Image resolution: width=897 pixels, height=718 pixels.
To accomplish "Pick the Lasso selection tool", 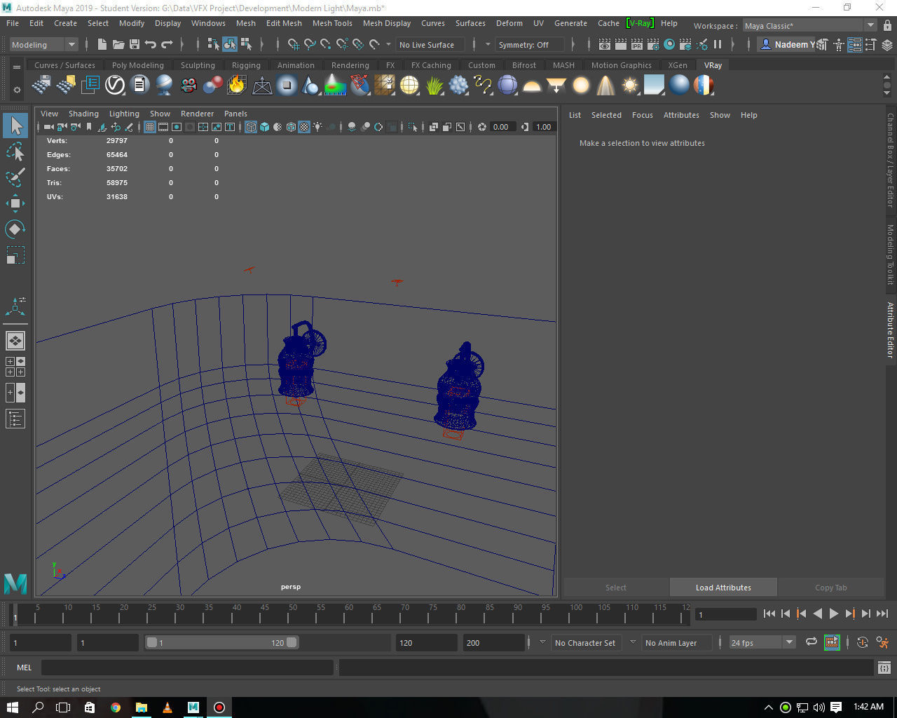I will (15, 151).
